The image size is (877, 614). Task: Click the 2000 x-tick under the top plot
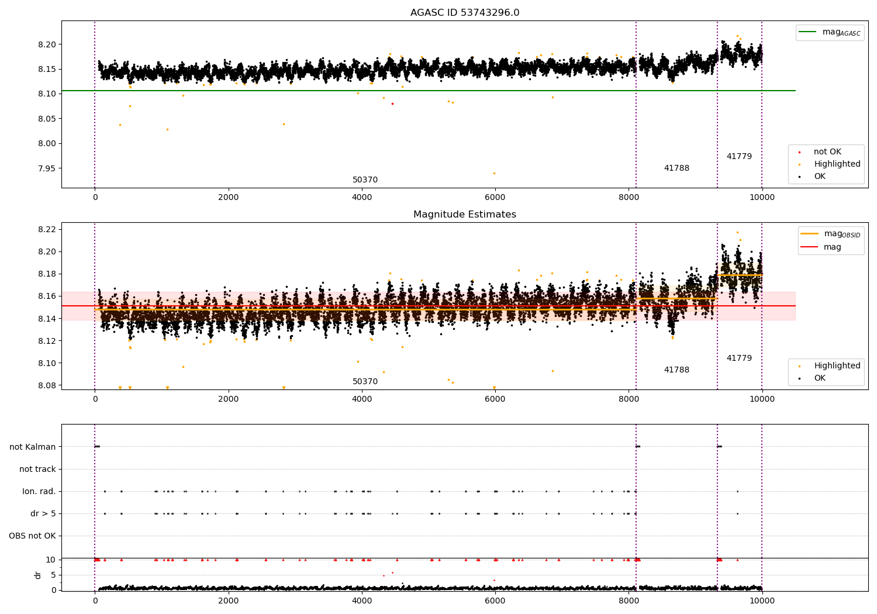tap(229, 198)
